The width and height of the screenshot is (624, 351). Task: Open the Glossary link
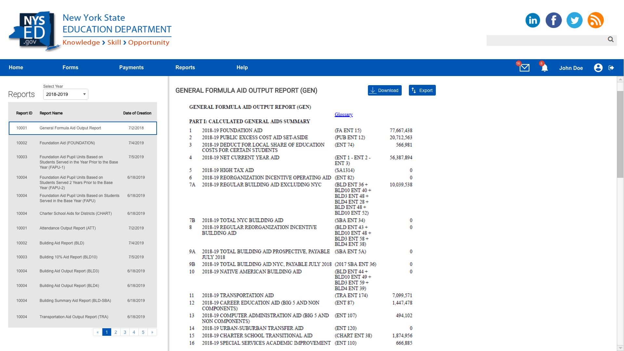(344, 114)
